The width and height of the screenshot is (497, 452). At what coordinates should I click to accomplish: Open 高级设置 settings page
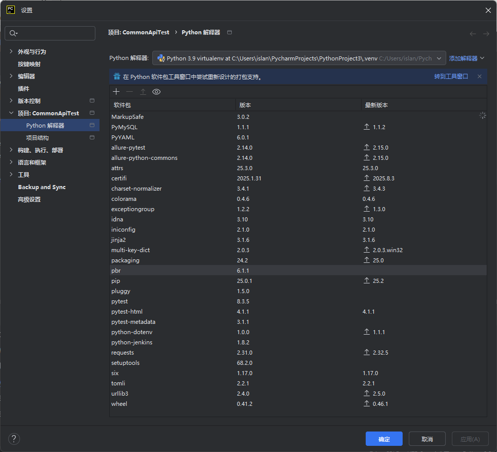point(29,199)
